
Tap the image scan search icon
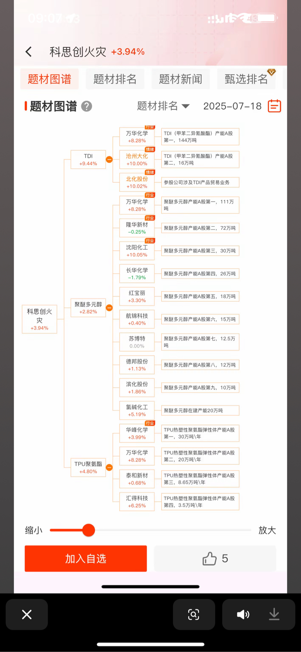(x=194, y=614)
